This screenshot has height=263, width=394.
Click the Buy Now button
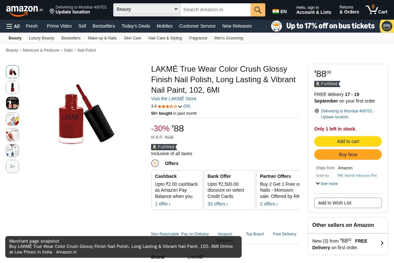pyautogui.click(x=348, y=155)
